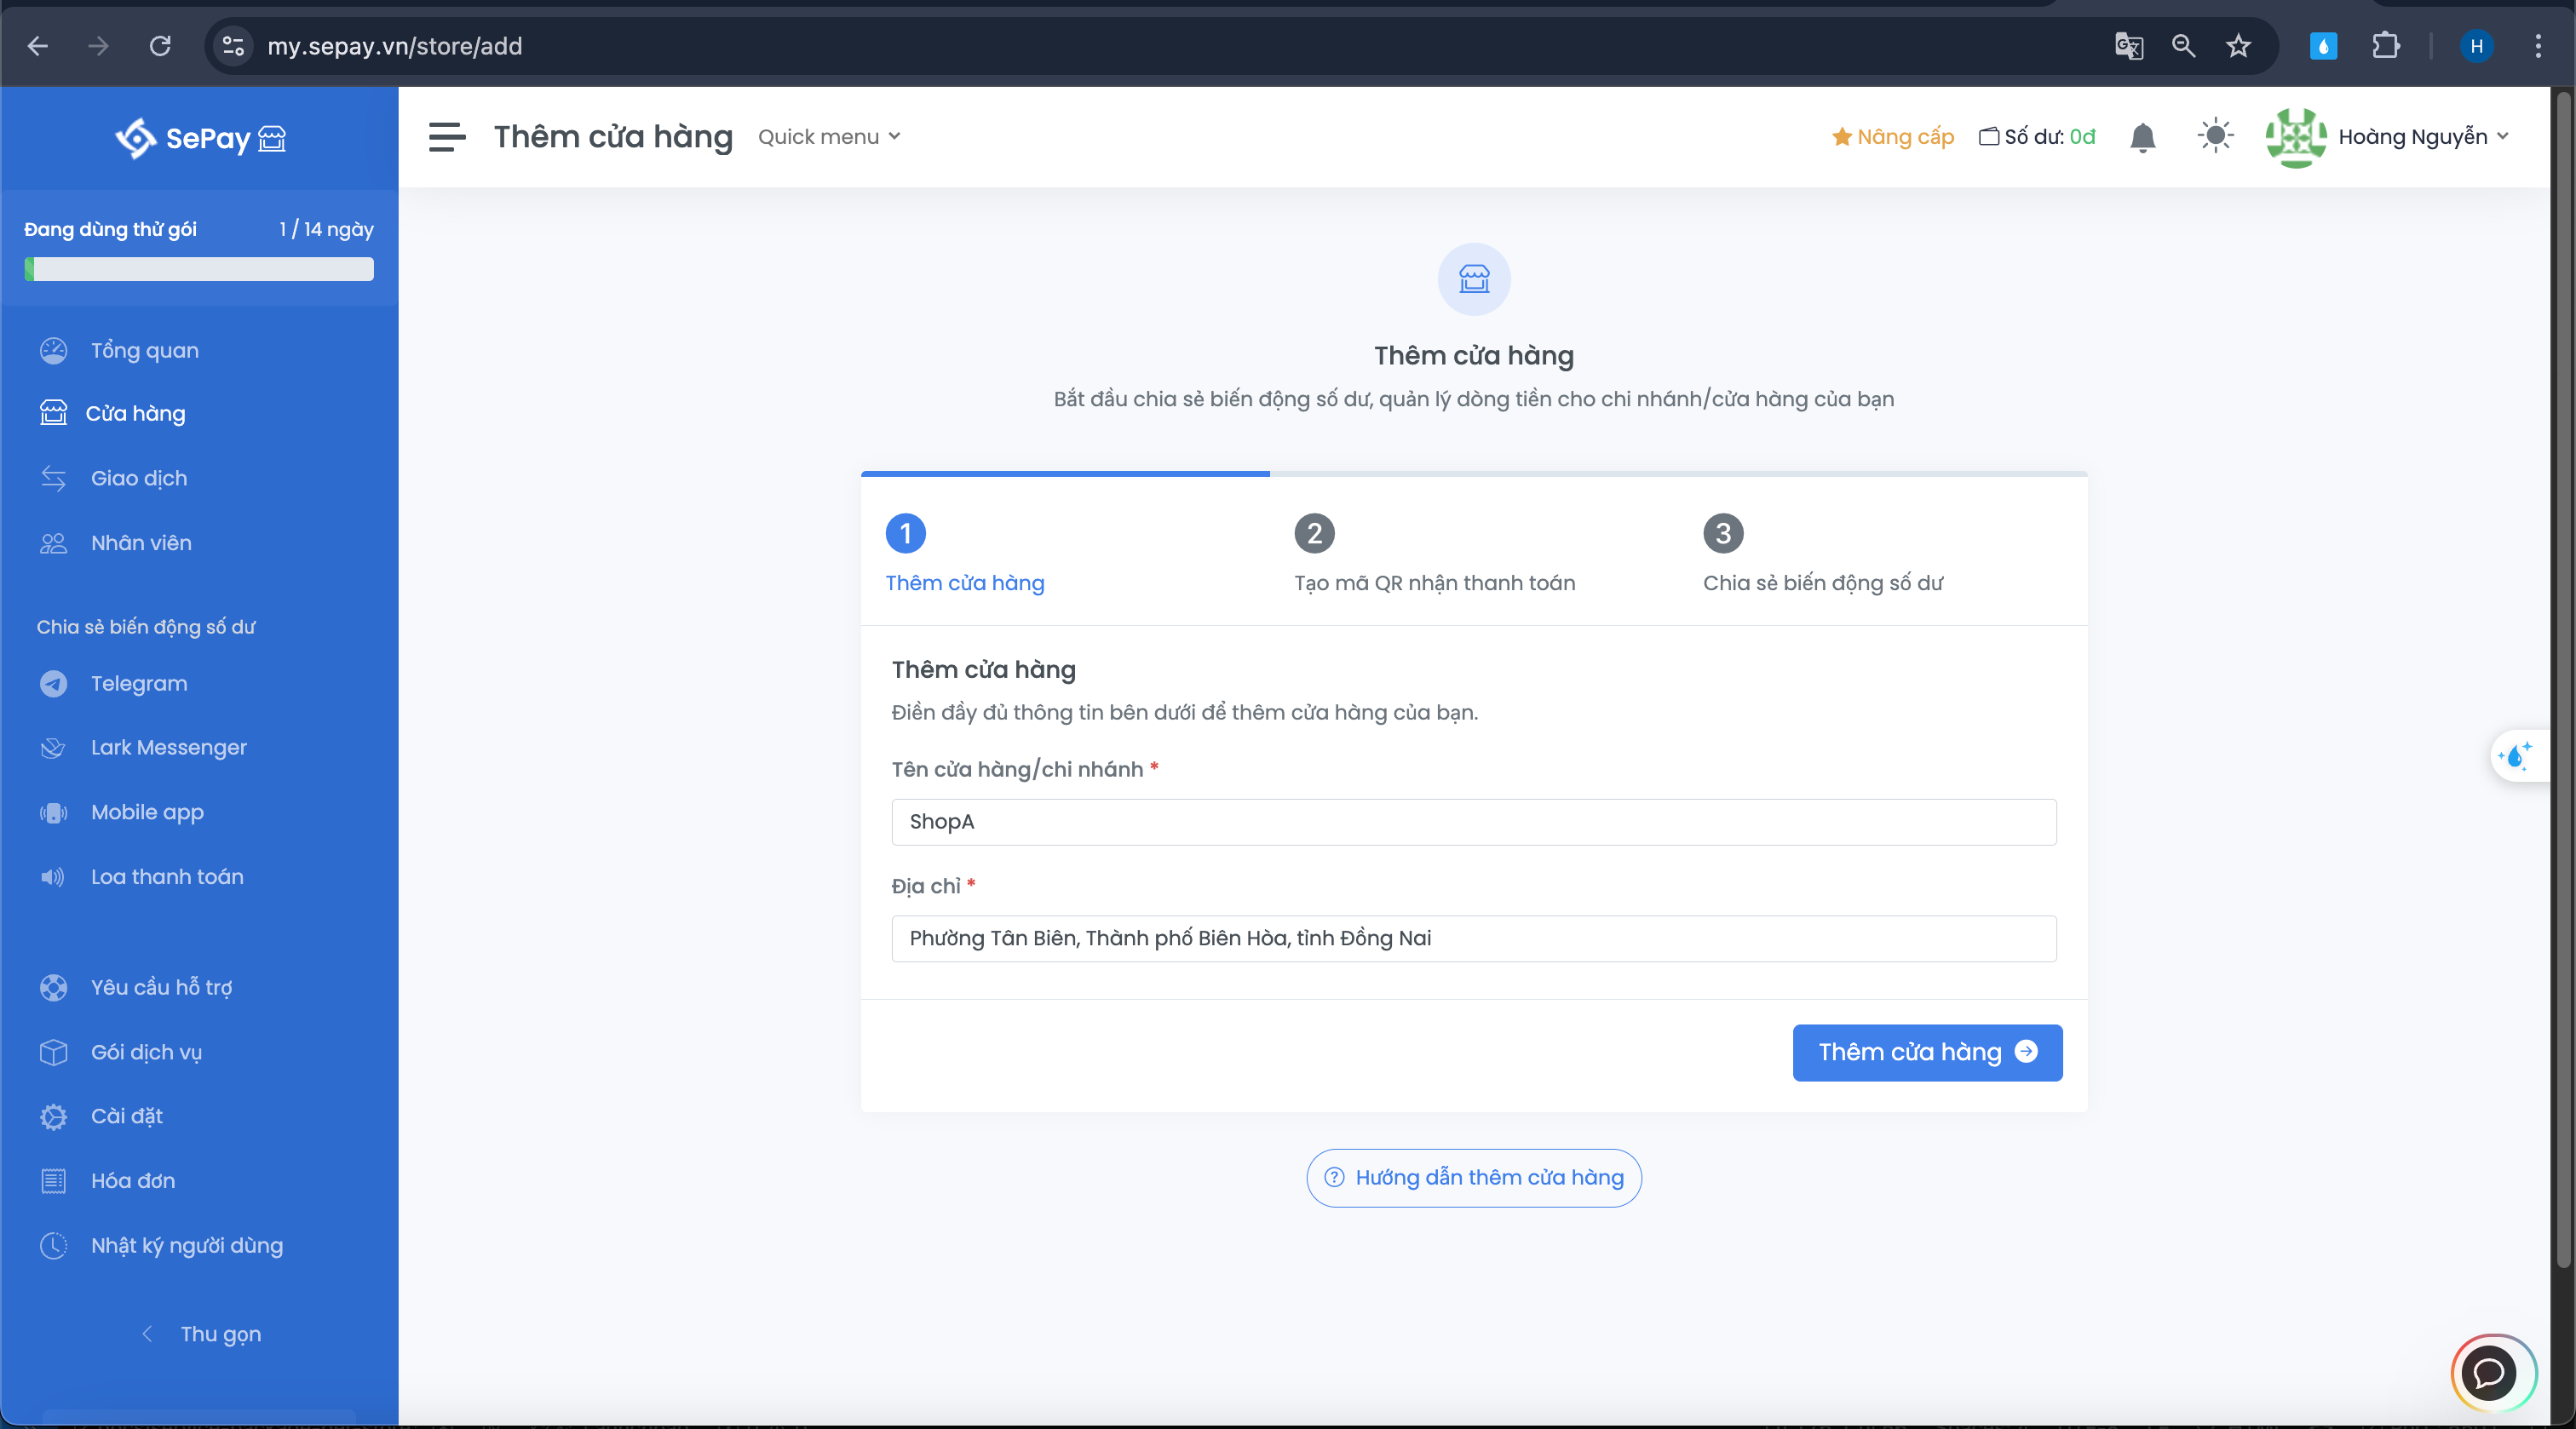Image resolution: width=2576 pixels, height=1429 pixels.
Task: Click the 1 / 14 ngày trial counter
Action: 326,229
